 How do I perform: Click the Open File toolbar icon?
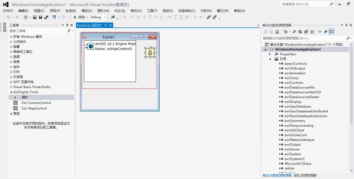[35, 17]
